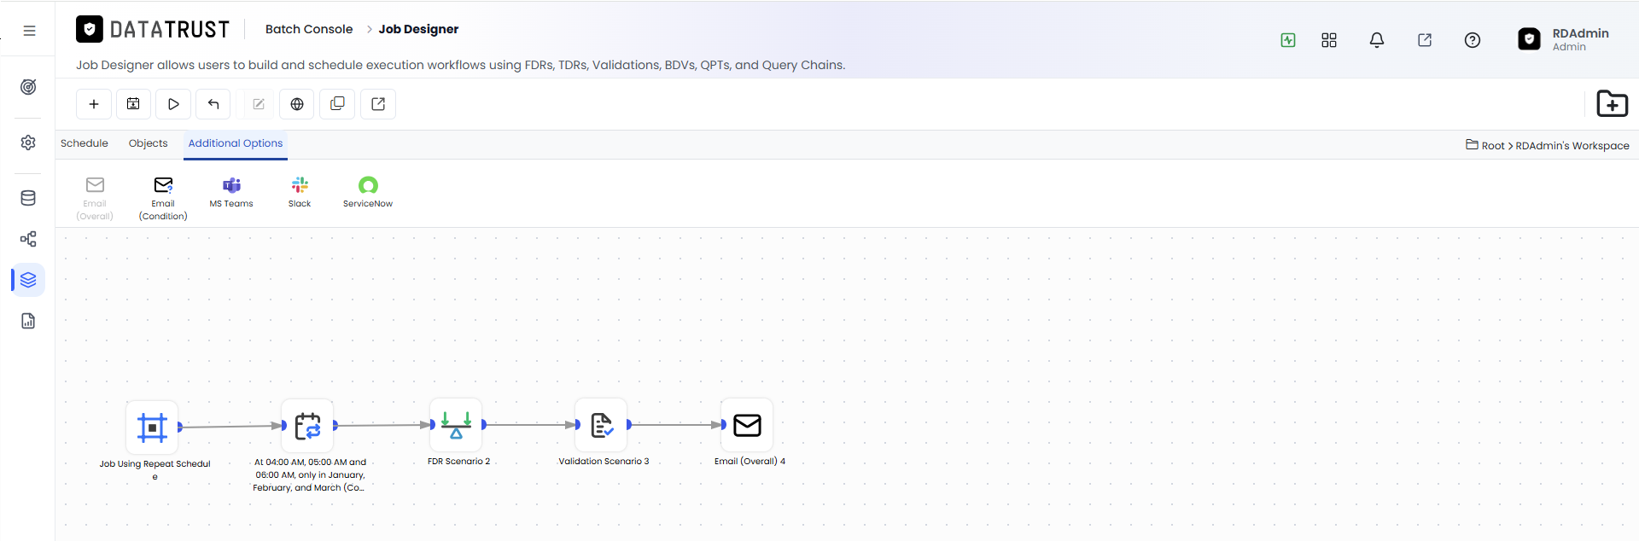
Task: Click the undo arrow in the toolbar
Action: pyautogui.click(x=213, y=104)
